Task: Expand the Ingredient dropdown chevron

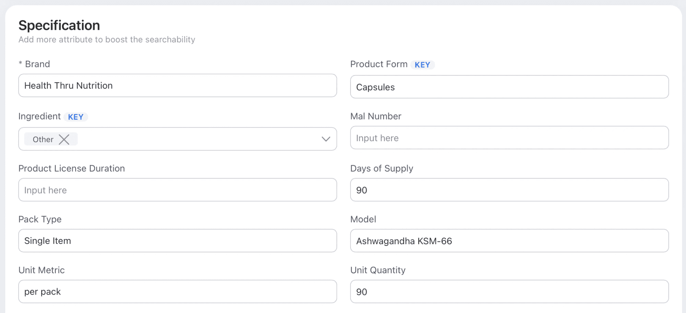Action: [x=326, y=139]
